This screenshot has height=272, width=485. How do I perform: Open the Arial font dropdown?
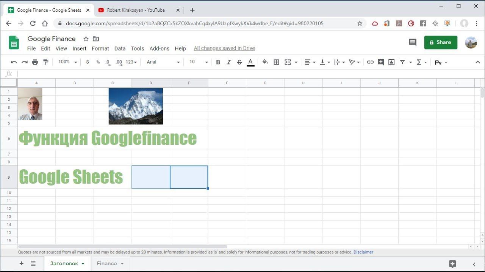tap(163, 62)
